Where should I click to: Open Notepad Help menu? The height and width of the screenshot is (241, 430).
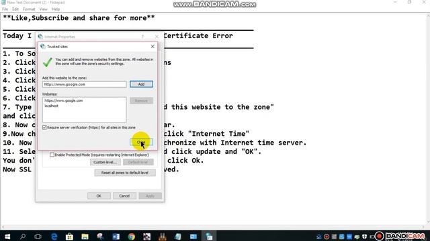(x=56, y=9)
